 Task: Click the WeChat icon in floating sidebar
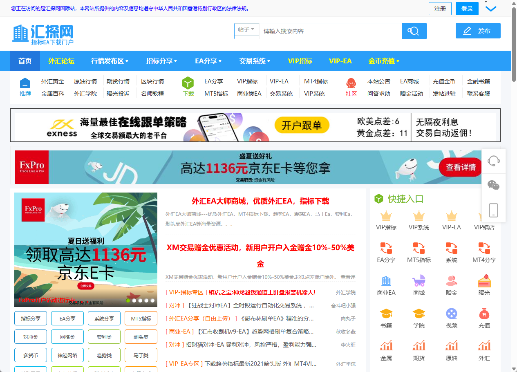coord(493,185)
